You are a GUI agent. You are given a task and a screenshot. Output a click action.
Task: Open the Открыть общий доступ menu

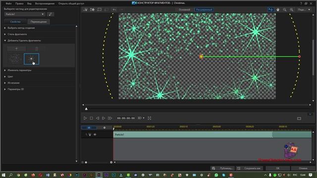71,3
